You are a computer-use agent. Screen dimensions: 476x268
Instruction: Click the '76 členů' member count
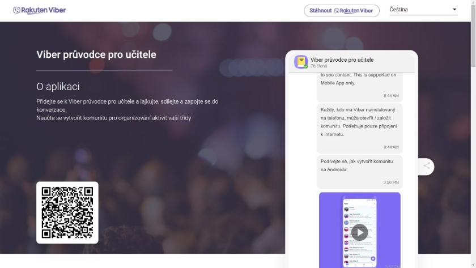click(318, 66)
